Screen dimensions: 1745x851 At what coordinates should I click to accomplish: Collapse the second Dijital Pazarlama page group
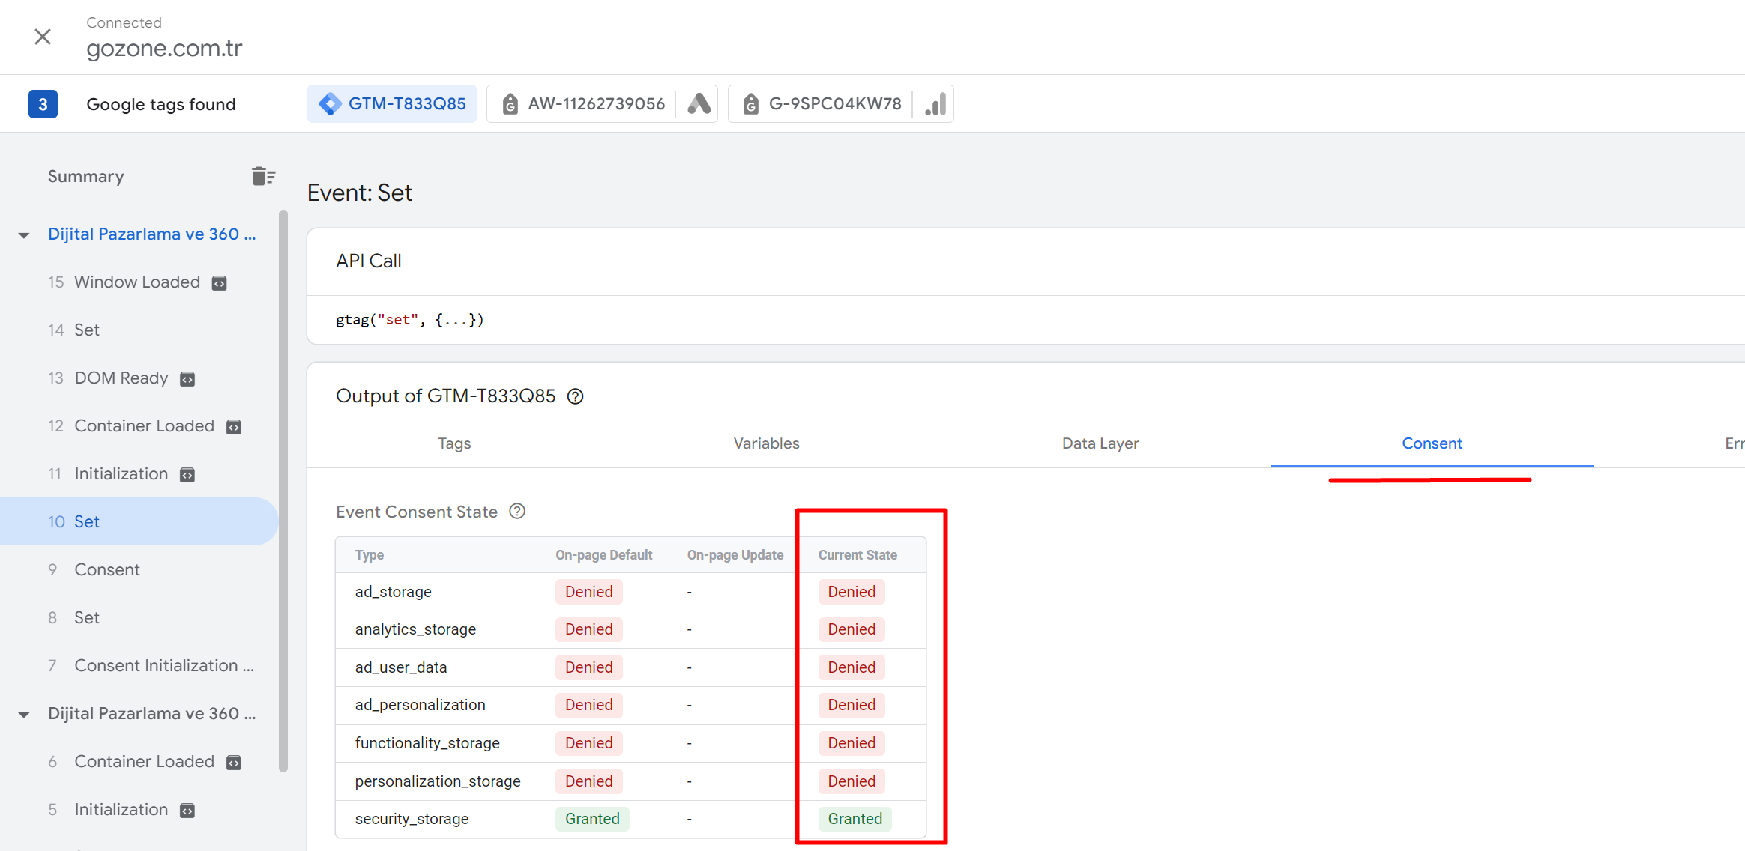point(24,715)
